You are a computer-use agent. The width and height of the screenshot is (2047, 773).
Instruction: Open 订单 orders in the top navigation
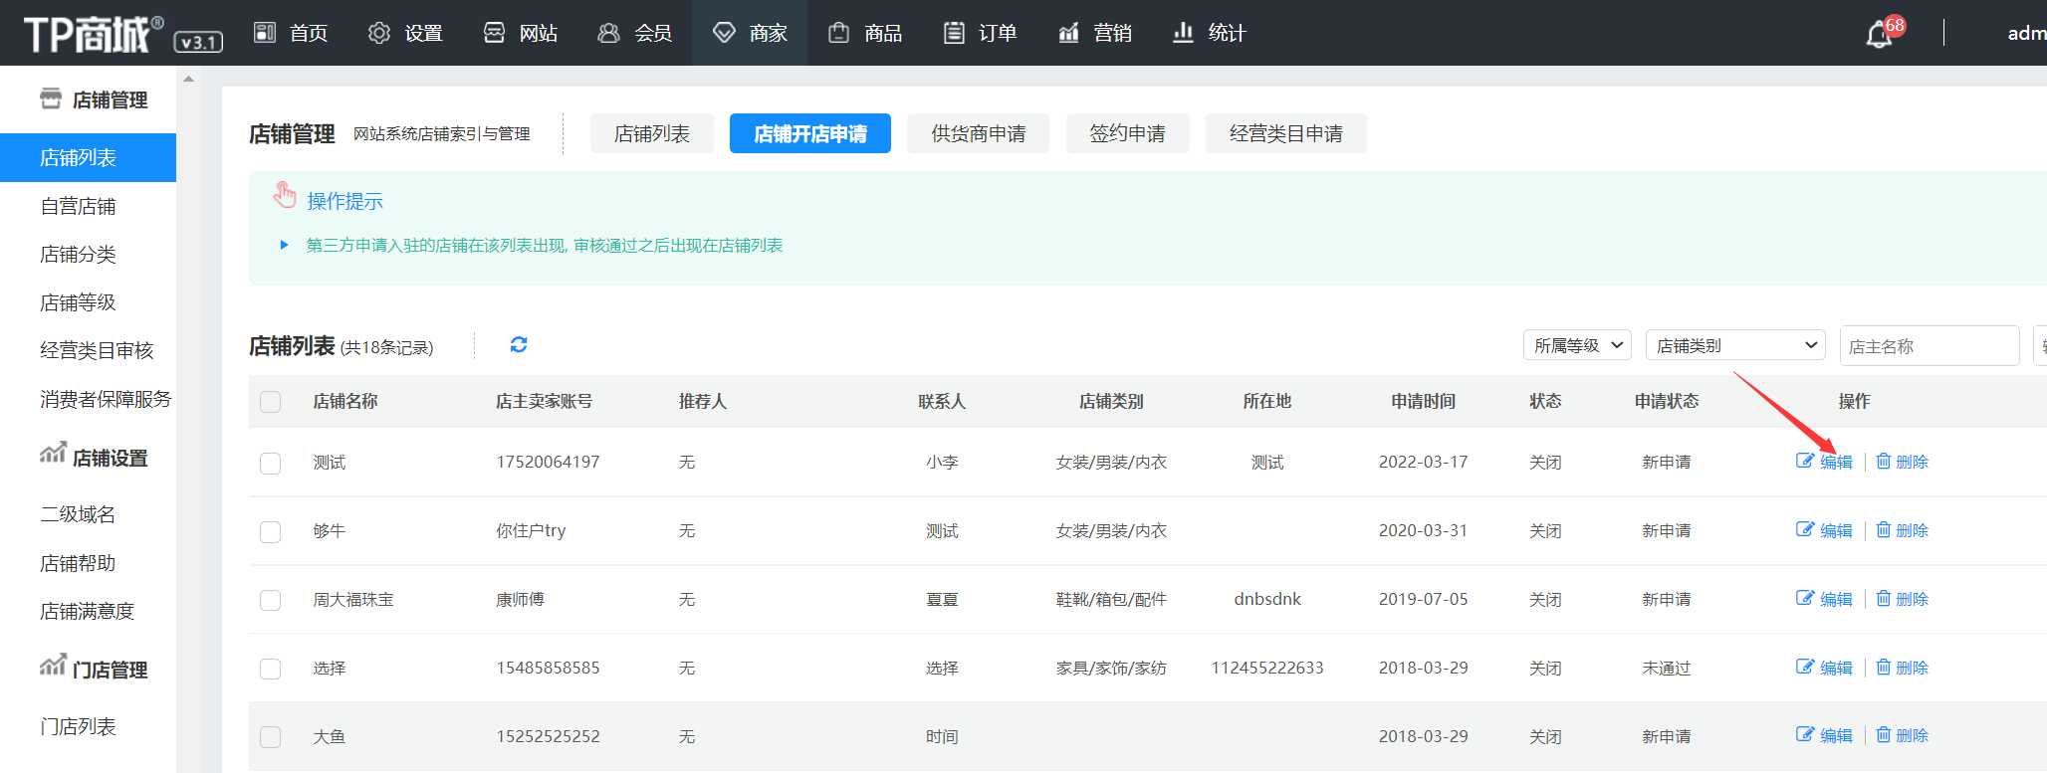click(x=981, y=33)
